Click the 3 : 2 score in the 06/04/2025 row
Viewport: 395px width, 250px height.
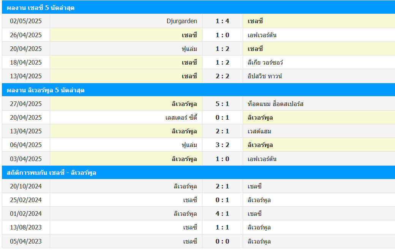[x=222, y=145]
